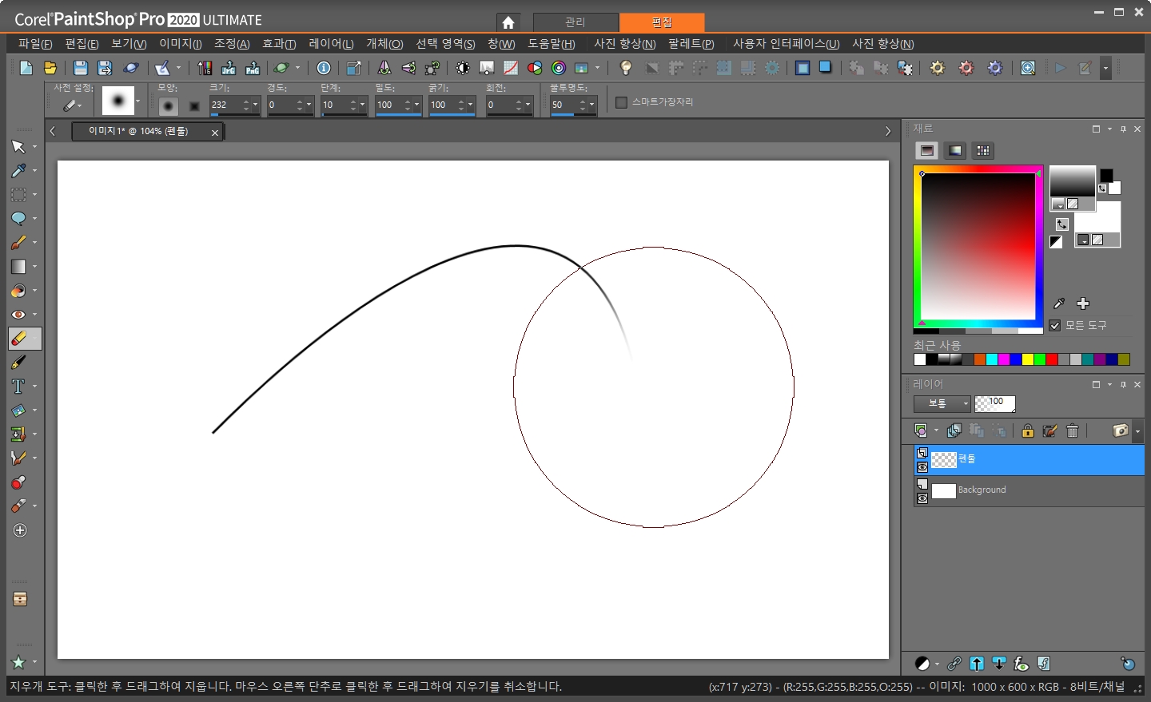Screen dimensions: 1151x702
Task: Go to the Home screen tab icon
Action: coord(508,22)
